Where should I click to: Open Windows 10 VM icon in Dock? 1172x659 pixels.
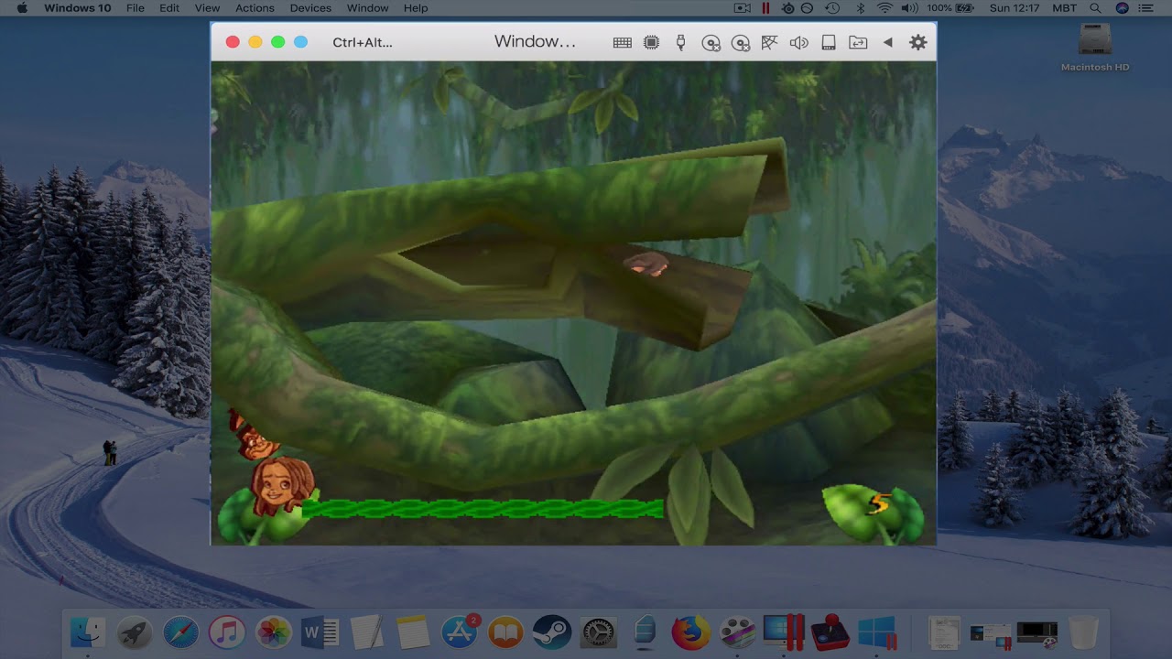tap(877, 632)
